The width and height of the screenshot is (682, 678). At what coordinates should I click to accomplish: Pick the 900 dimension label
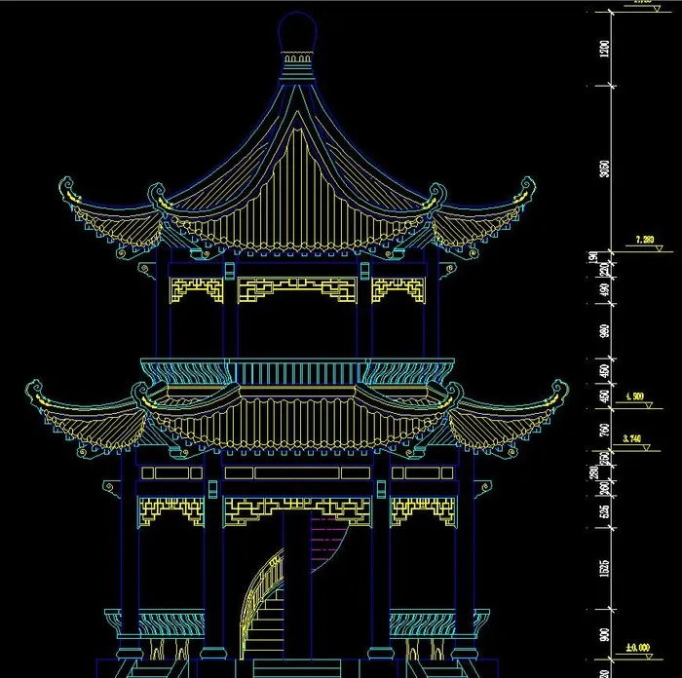(605, 635)
